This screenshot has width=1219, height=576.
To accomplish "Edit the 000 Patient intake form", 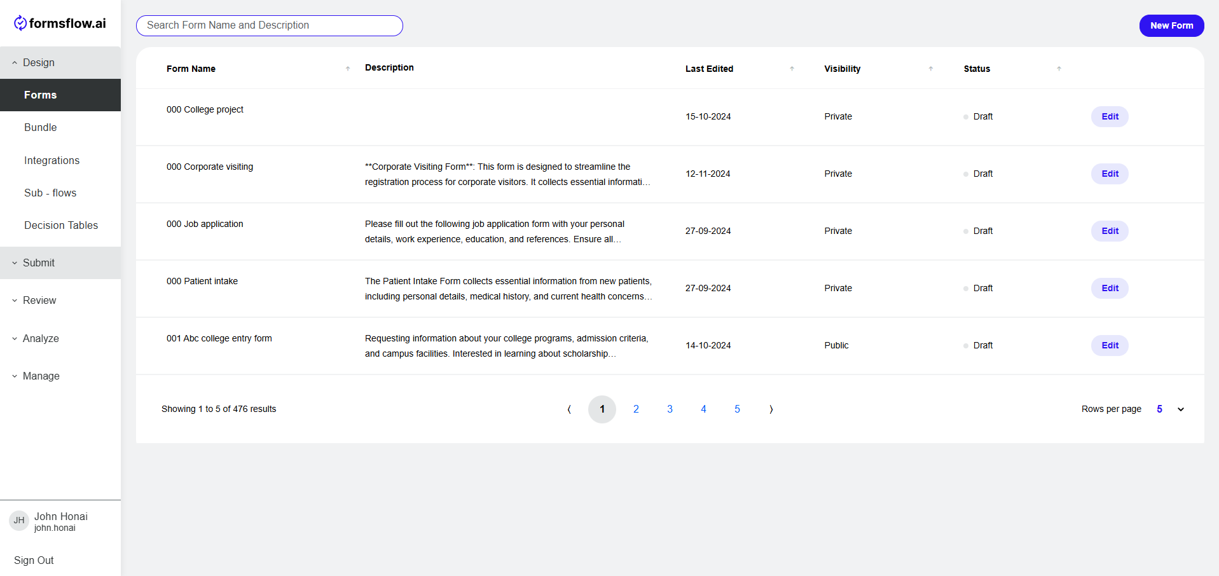I will coord(1110,288).
